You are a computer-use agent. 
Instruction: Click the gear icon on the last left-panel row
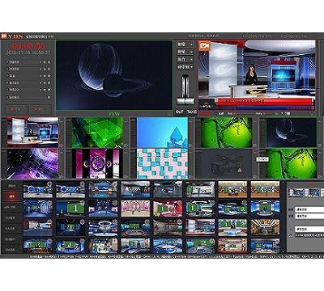[49, 97]
